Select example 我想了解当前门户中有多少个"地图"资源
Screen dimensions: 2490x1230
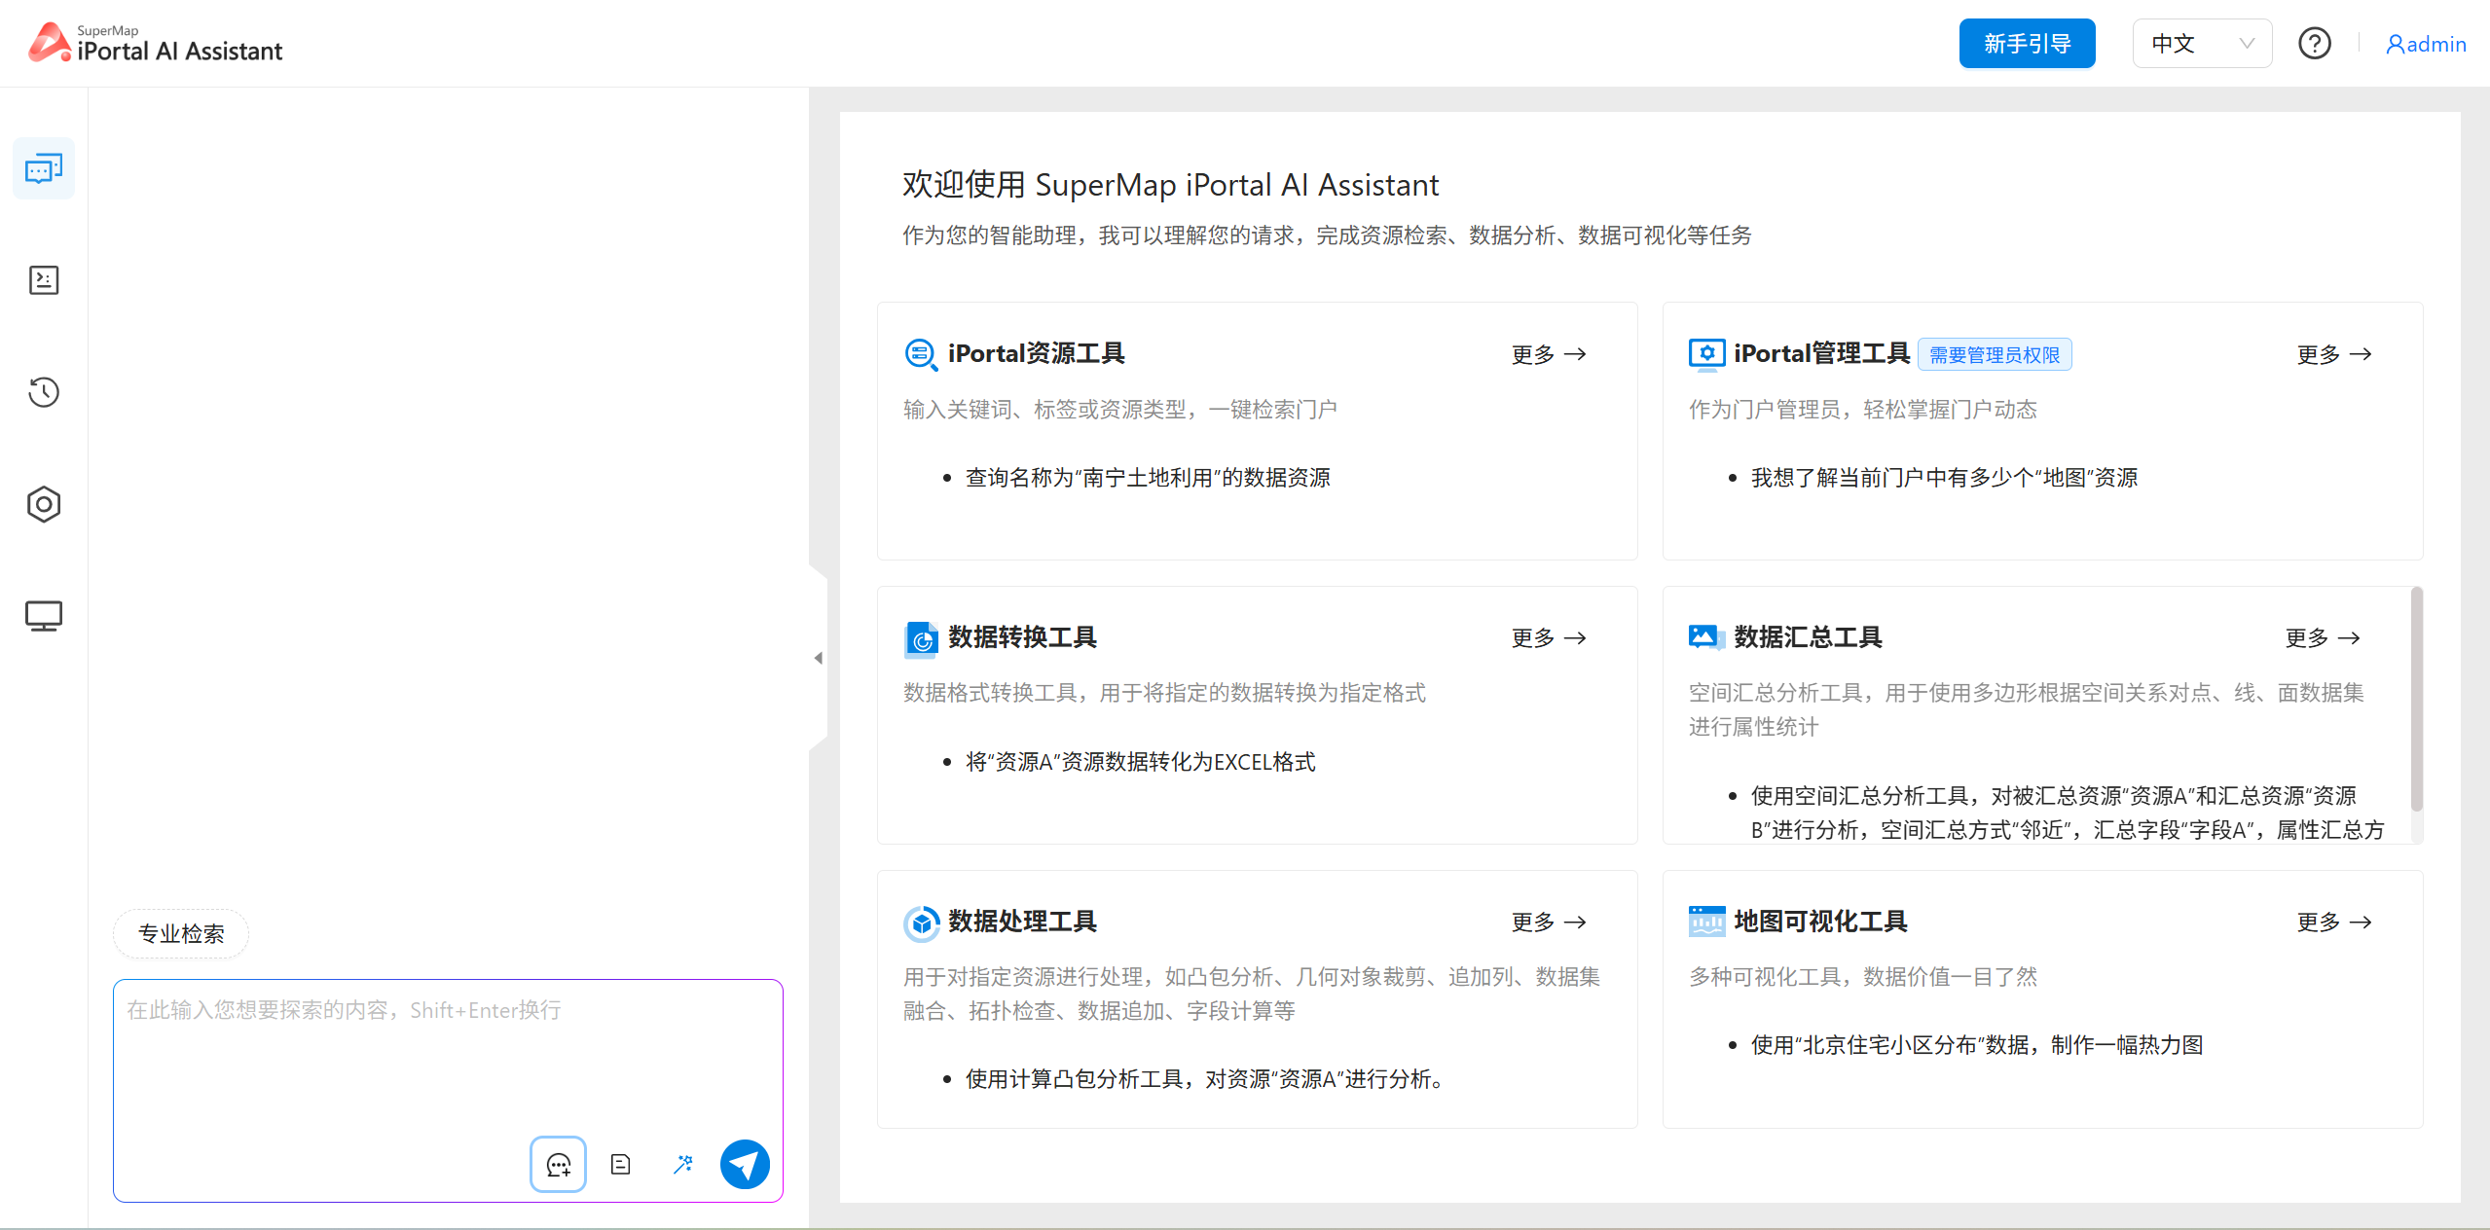[1944, 478]
